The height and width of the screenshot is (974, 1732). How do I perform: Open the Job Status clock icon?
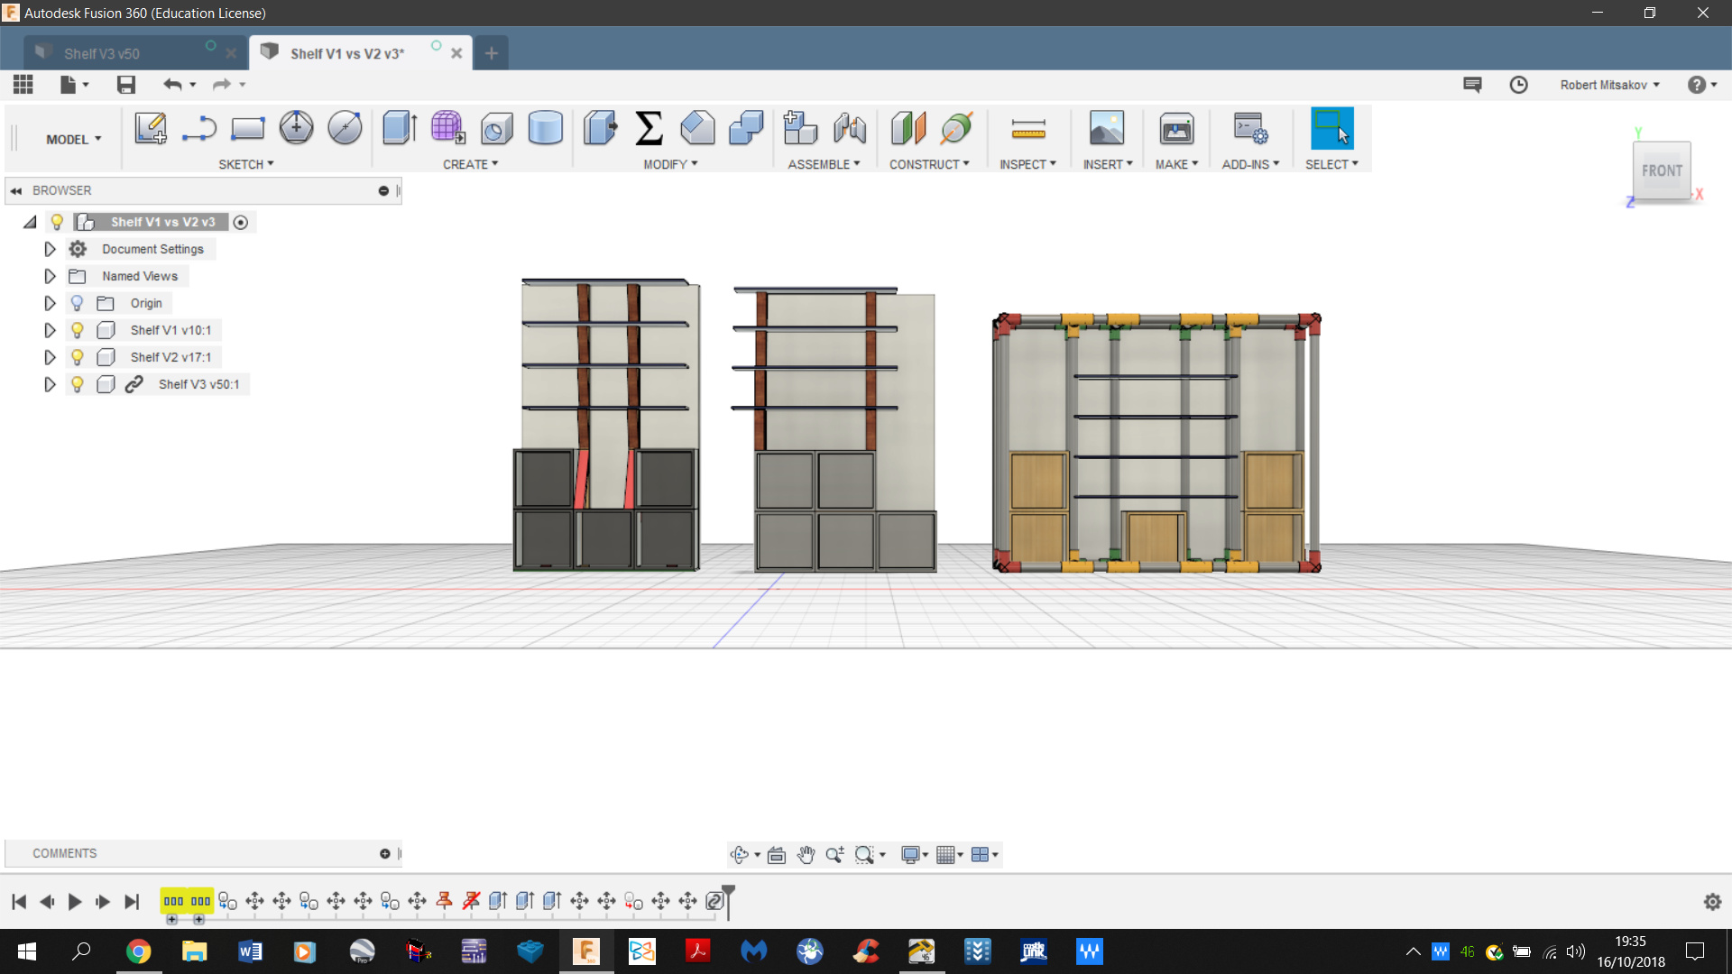1519,85
